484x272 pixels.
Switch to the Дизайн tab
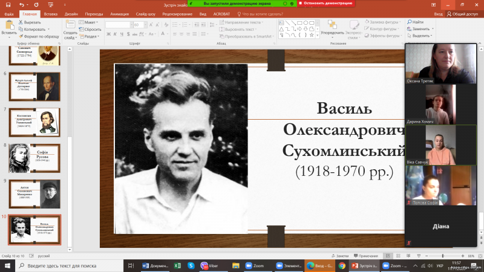pos(71,14)
